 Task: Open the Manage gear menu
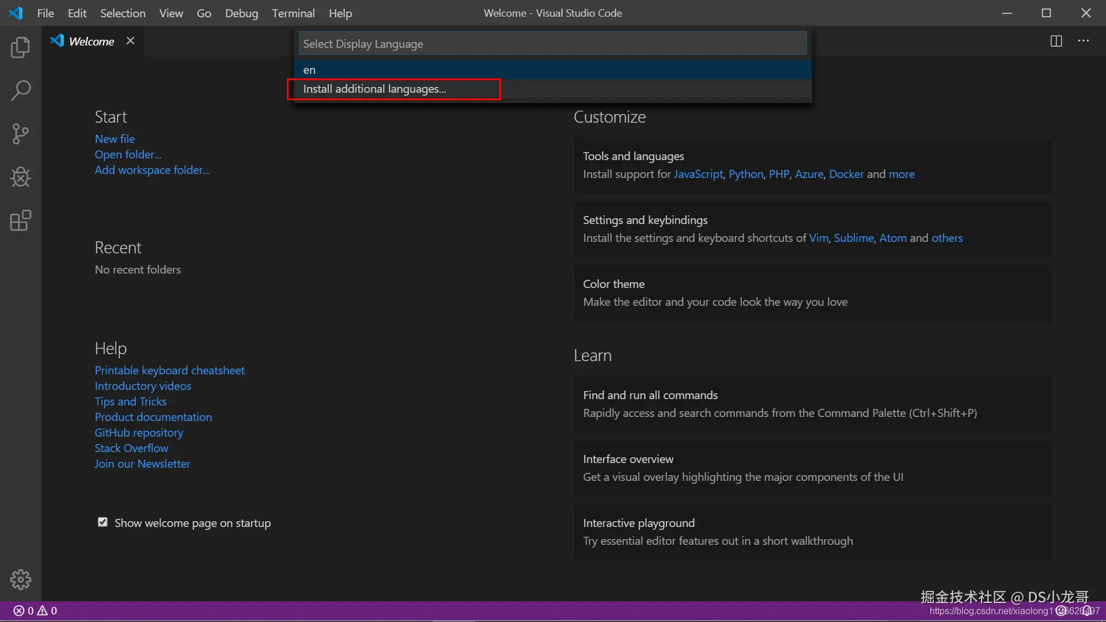click(21, 579)
